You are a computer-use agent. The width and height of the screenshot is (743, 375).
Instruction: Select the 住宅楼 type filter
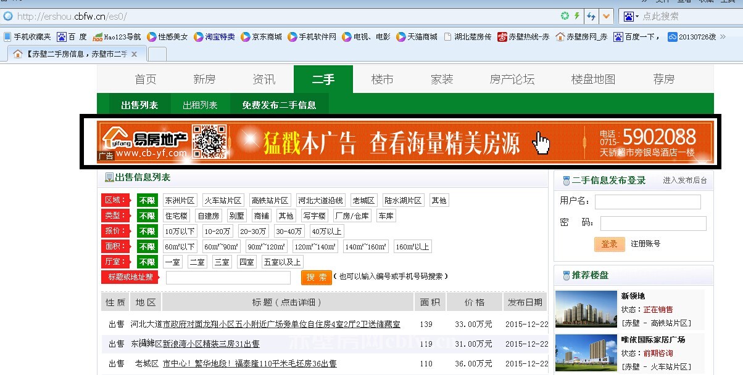pos(176,216)
